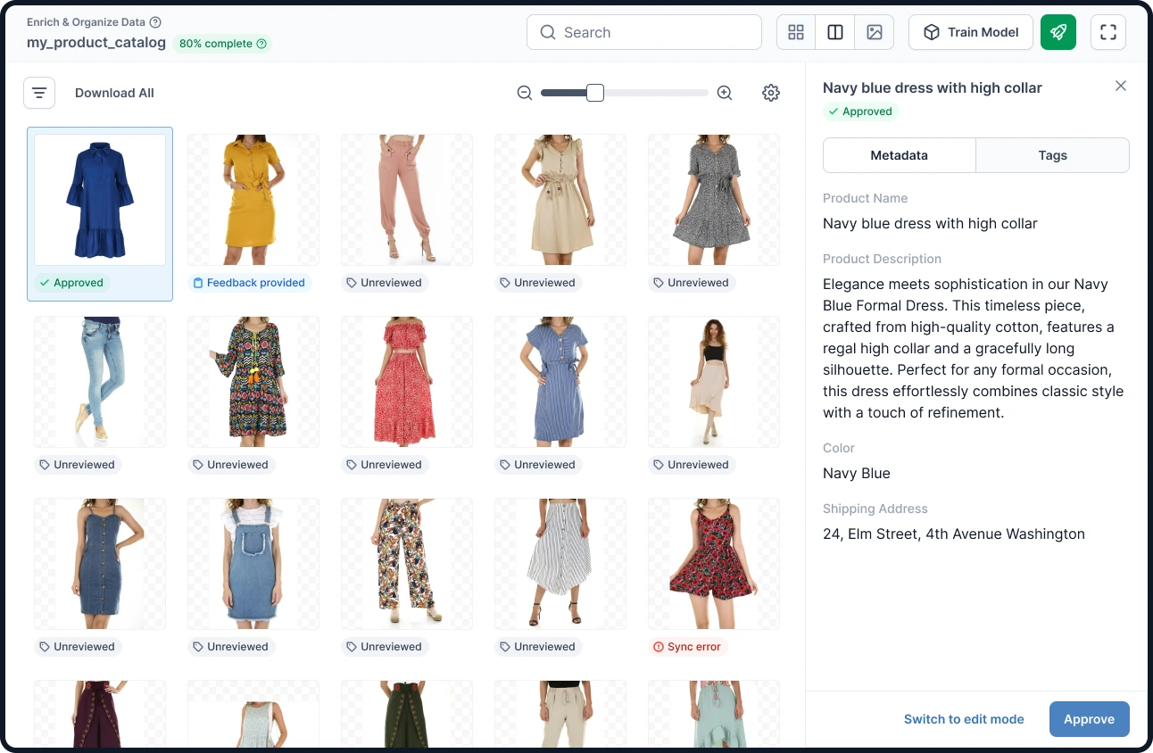The image size is (1153, 753).
Task: Open the Tags tab
Action: [1053, 155]
